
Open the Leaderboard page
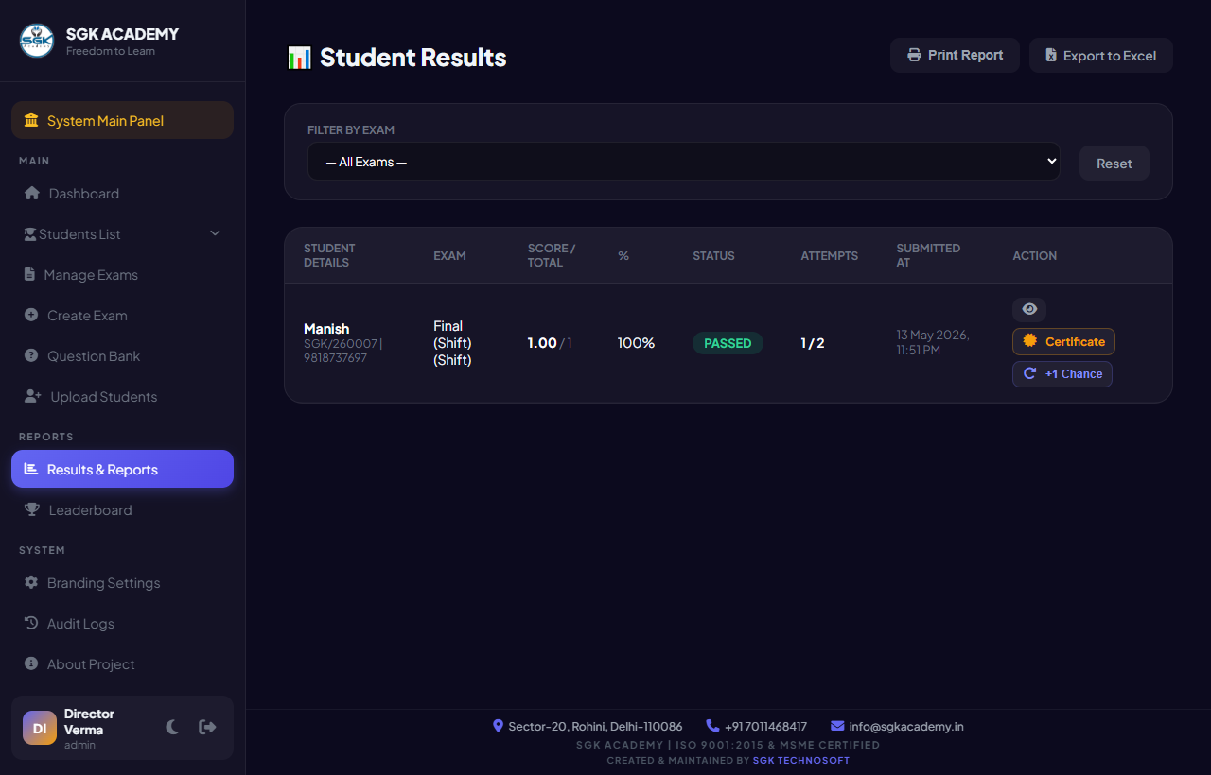(x=122, y=510)
